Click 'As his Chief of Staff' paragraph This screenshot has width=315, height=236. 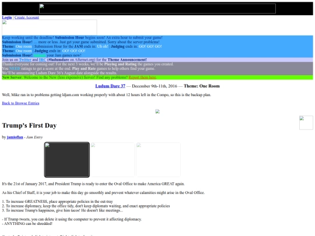coord(103,193)
